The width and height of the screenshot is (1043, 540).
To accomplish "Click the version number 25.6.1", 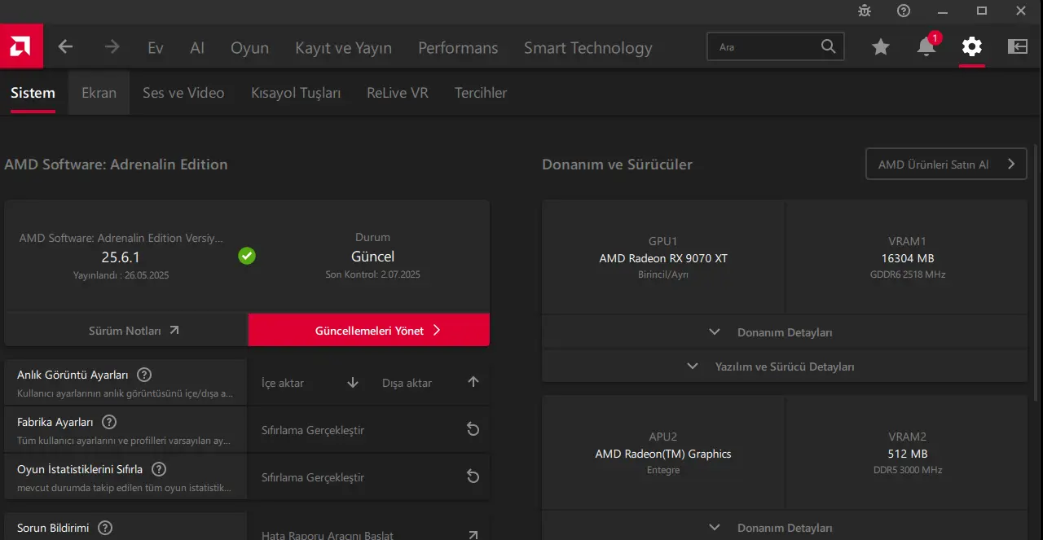I will [121, 257].
